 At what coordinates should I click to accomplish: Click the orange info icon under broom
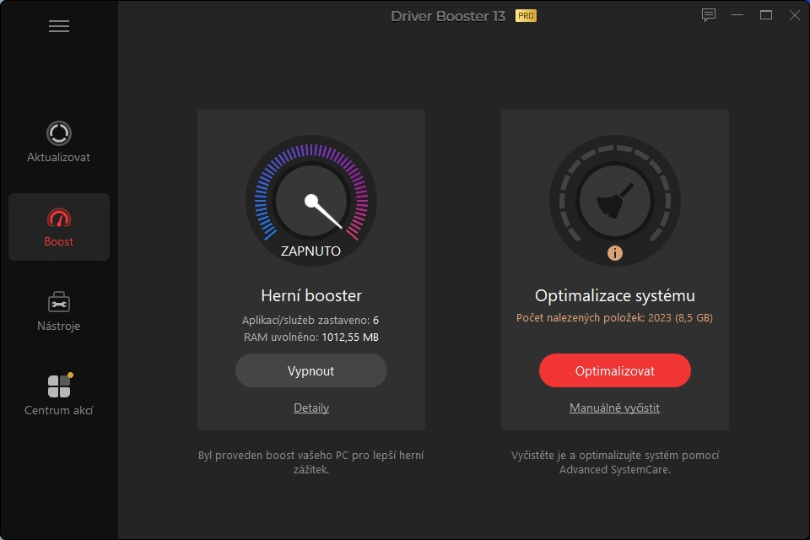tap(615, 252)
